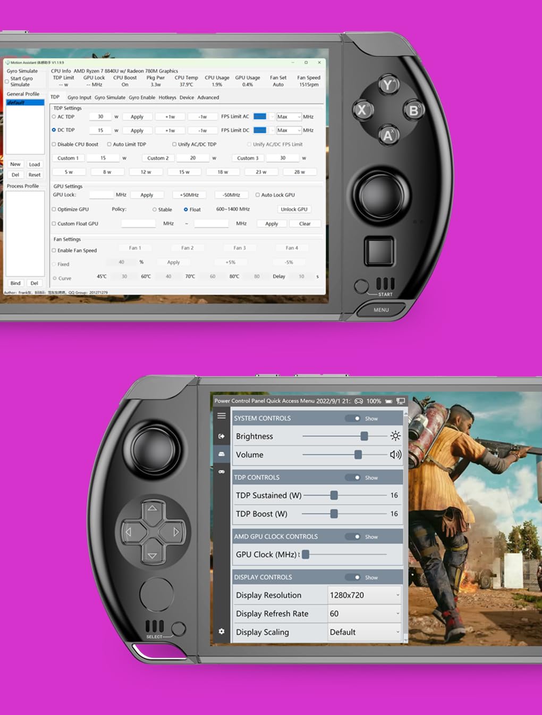The height and width of the screenshot is (715, 542).
Task: Switch to the TDP tab
Action: click(55, 97)
